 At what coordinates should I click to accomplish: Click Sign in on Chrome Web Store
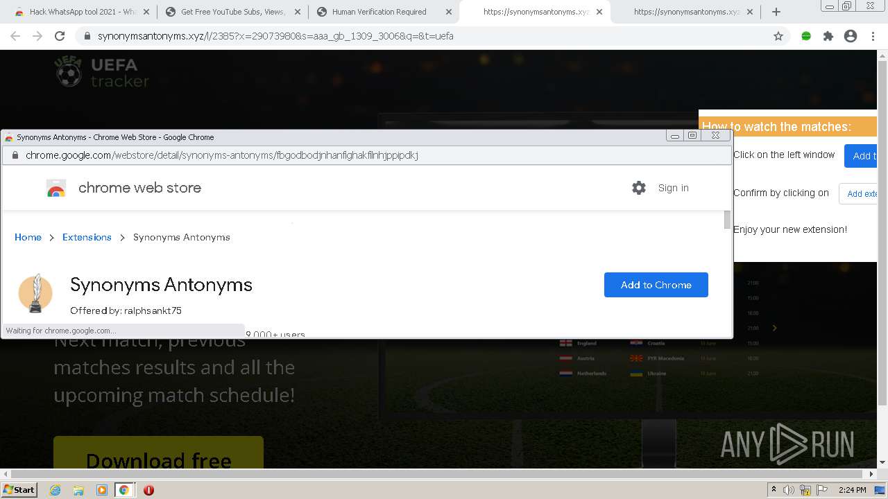click(x=673, y=188)
